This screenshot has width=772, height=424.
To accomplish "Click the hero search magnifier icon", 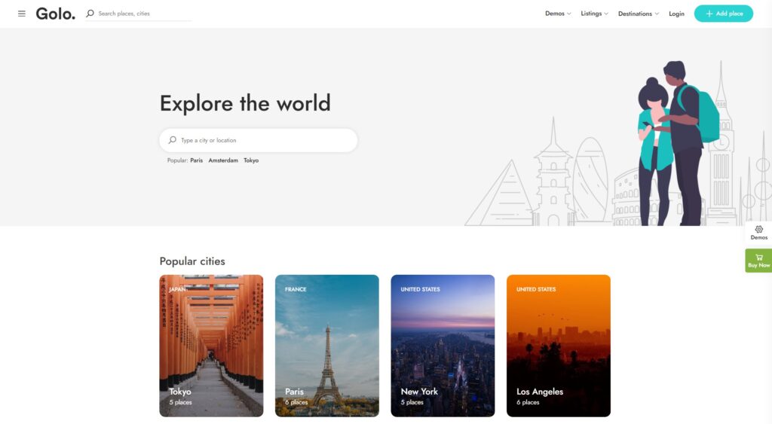I will (x=173, y=140).
